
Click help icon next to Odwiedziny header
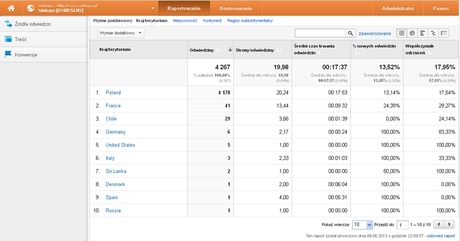[219, 50]
